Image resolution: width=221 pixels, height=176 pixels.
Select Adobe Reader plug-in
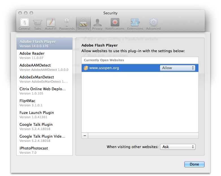click(x=45, y=56)
